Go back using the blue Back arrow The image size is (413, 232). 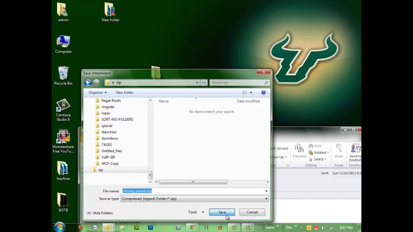88,83
